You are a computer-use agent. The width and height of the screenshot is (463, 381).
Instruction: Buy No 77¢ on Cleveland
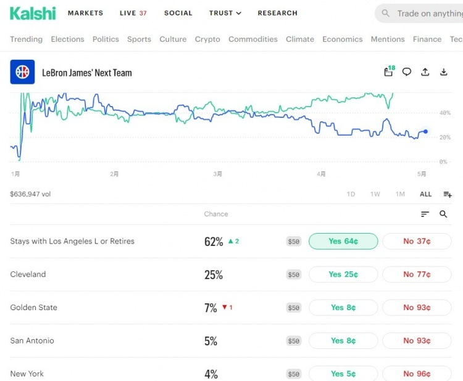click(x=417, y=274)
